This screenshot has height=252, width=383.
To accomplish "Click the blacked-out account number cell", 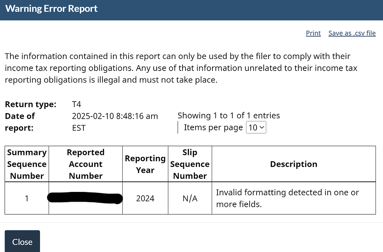I will pyautogui.click(x=86, y=198).
